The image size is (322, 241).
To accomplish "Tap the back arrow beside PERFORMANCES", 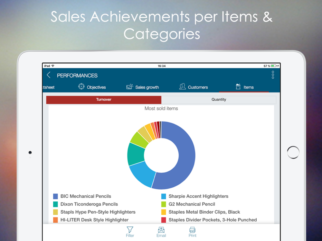I will tap(49, 75).
